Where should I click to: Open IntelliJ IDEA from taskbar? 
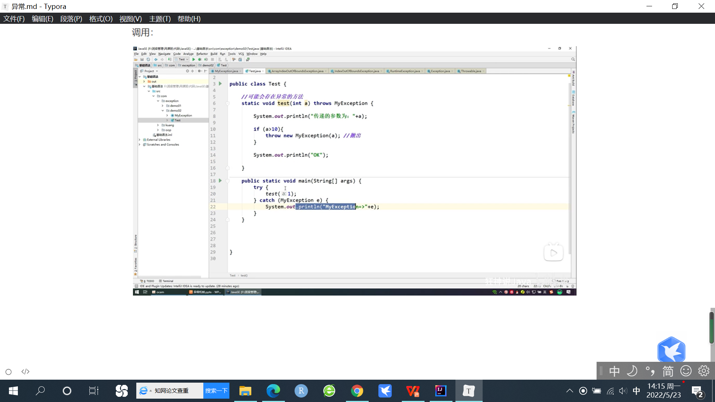441,391
